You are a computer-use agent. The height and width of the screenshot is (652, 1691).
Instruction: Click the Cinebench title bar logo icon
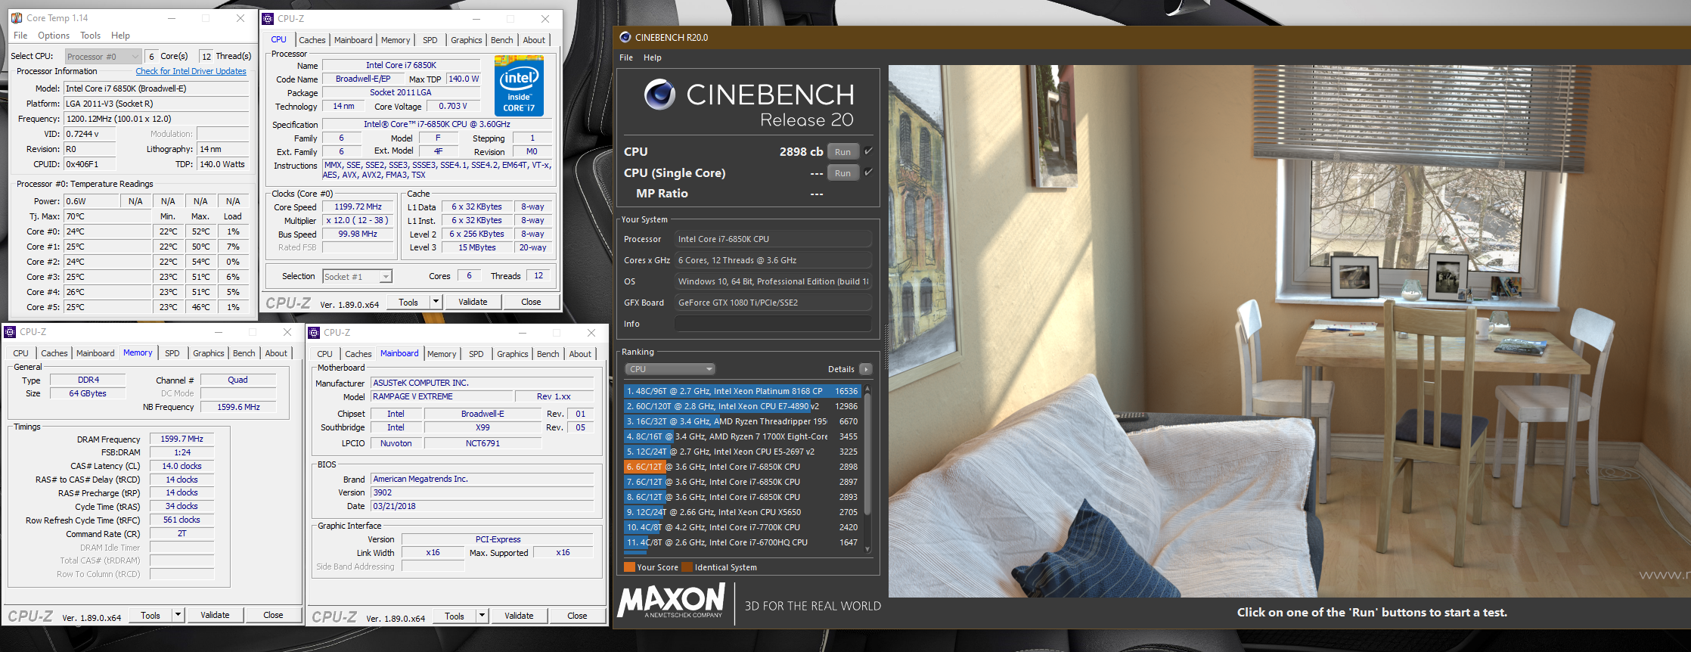pos(625,37)
